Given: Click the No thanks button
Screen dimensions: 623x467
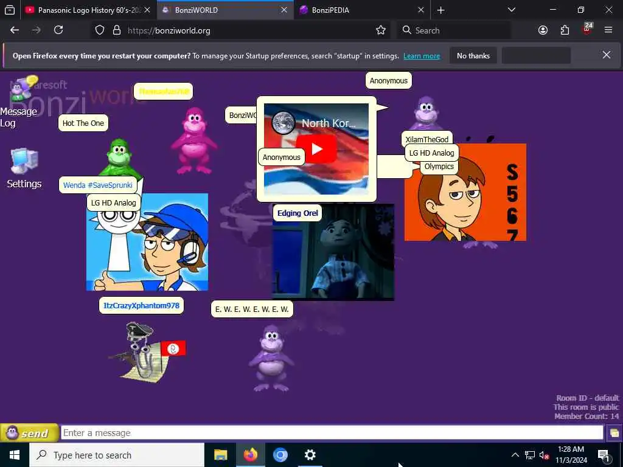Looking at the screenshot, I should point(473,55).
